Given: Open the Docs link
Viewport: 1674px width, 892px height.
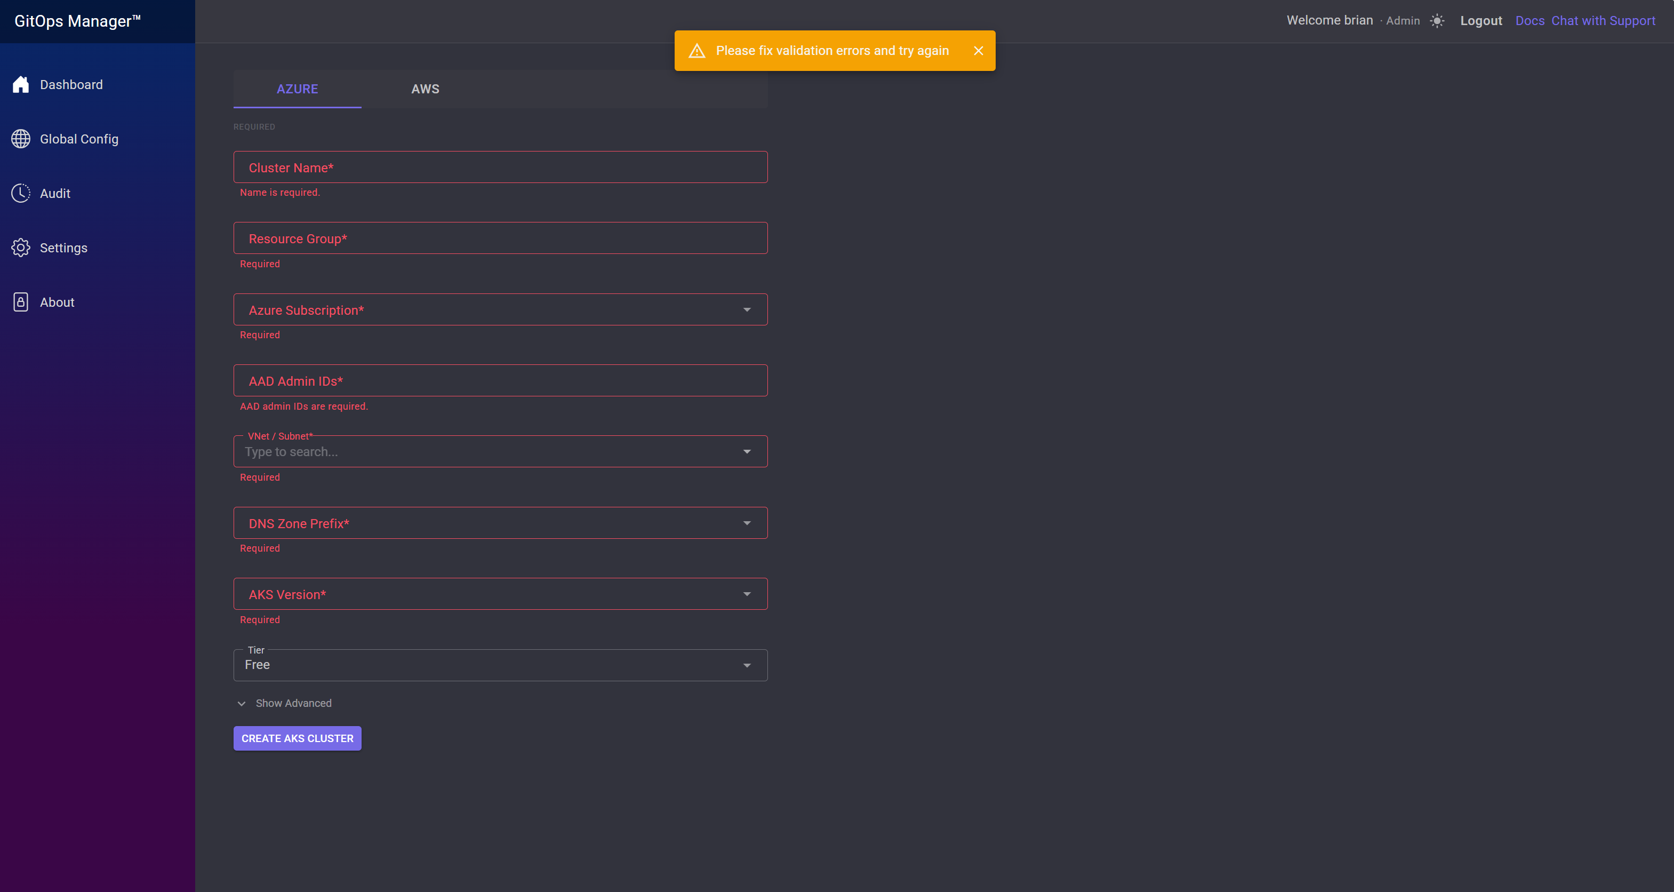Looking at the screenshot, I should click(1529, 21).
